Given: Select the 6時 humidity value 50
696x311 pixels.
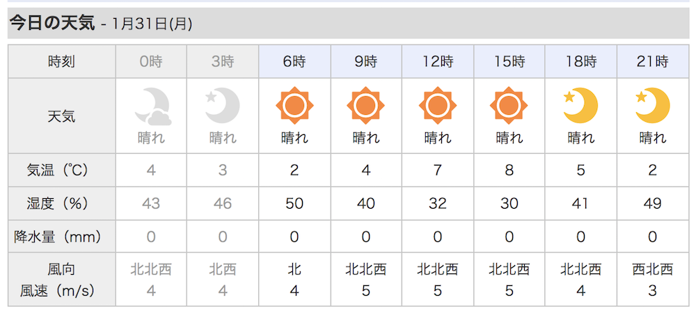Looking at the screenshot, I should tap(294, 204).
